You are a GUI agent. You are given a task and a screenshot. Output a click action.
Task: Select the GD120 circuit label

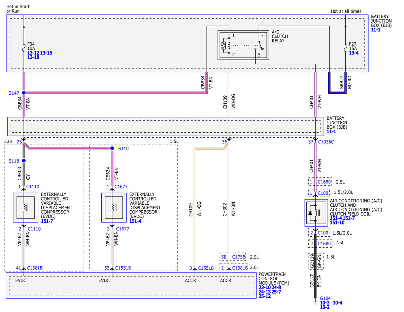click(x=311, y=280)
